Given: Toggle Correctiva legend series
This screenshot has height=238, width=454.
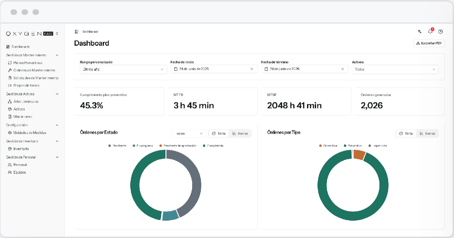Looking at the screenshot, I should tap(328, 146).
